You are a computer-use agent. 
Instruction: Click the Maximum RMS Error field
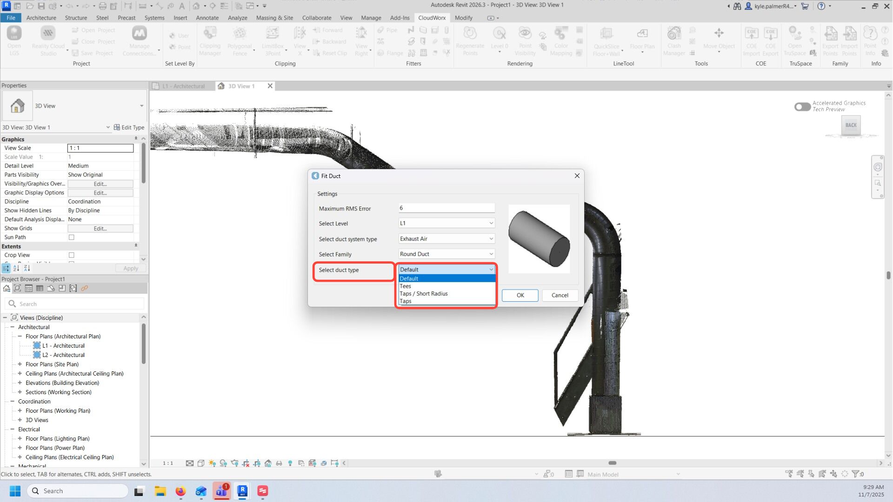[x=446, y=208]
